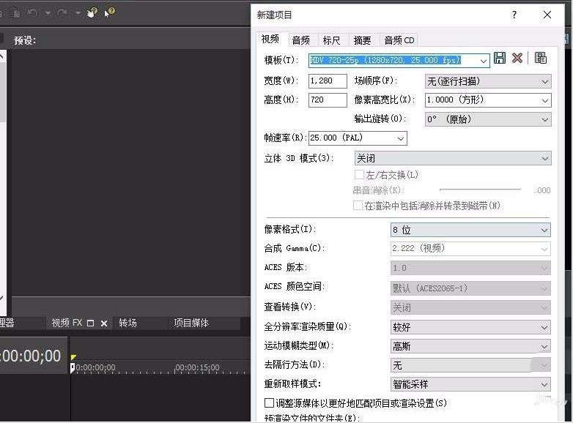The width and height of the screenshot is (573, 423).
Task: Click the presets list scrollbar up arrow
Action: (1, 56)
